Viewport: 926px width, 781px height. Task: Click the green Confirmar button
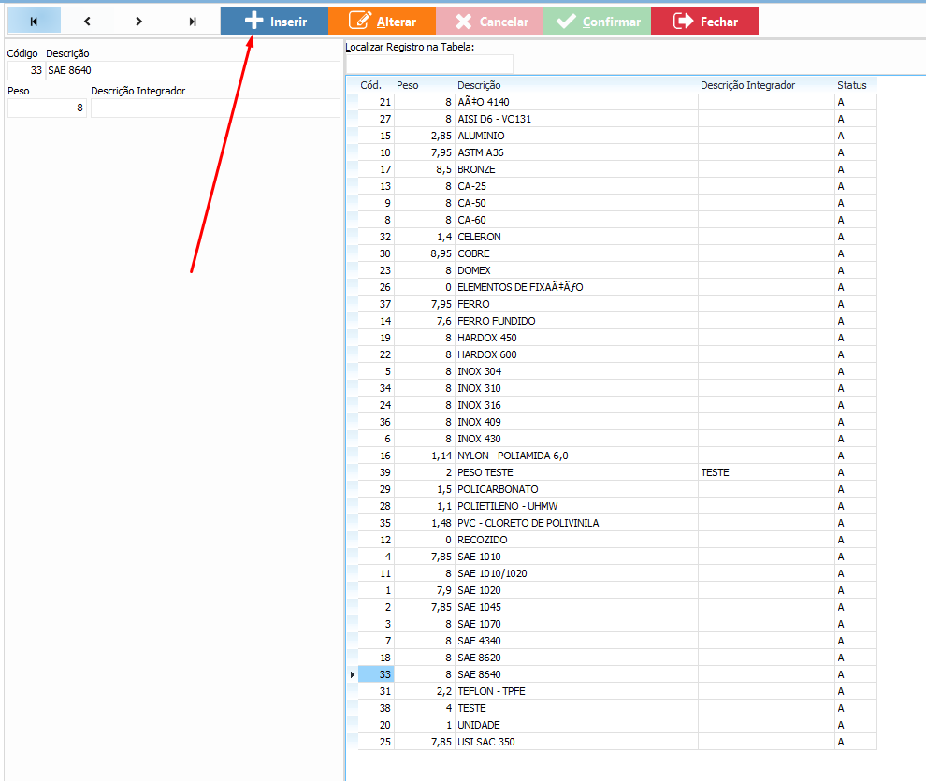[x=598, y=21]
